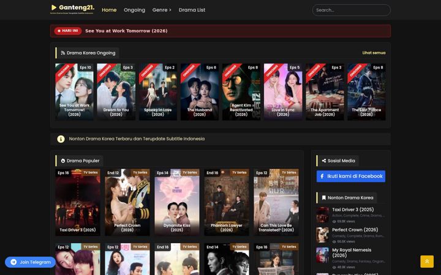Viewport: 441px width, 275px height.
Task: Open The Husband (2026) poster thumbnail
Action: (x=200, y=92)
